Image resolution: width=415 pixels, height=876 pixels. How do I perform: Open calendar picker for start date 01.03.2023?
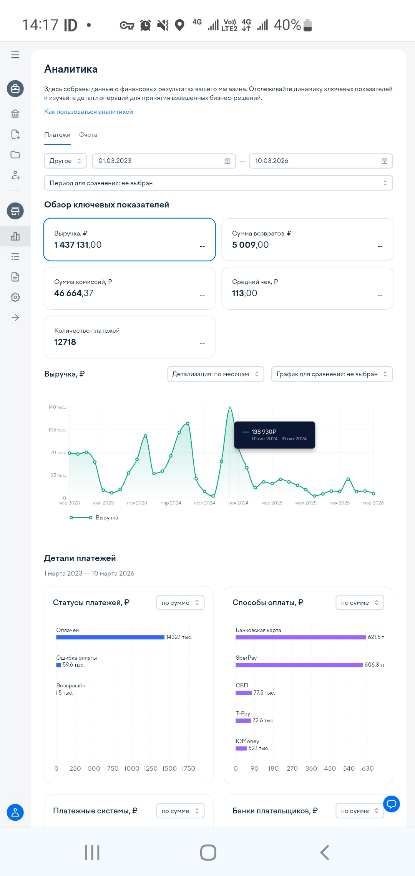227,161
